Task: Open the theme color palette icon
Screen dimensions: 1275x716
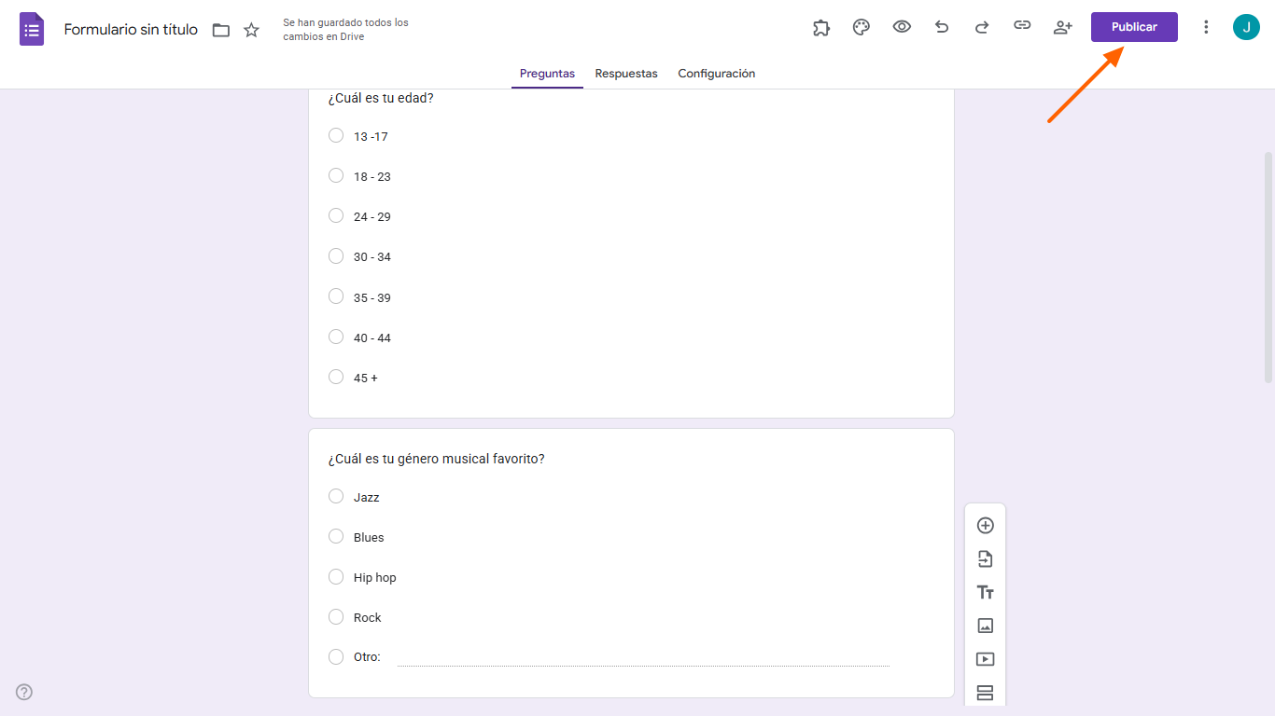Action: (x=862, y=27)
